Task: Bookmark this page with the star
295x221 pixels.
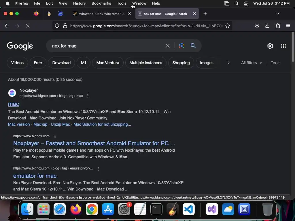Action: [x=228, y=26]
